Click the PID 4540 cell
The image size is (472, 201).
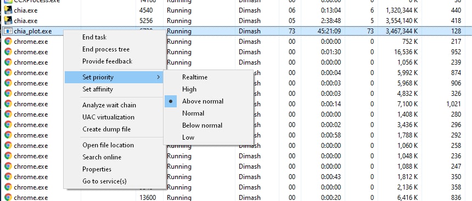146,10
